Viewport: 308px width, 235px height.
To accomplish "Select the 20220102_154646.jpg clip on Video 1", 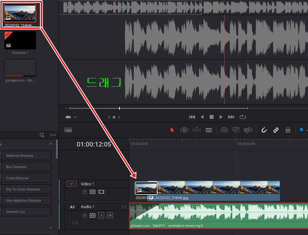I will coord(214,191).
